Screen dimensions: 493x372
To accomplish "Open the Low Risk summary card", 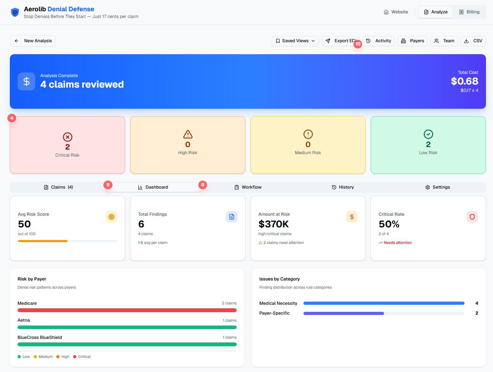I will [x=428, y=145].
